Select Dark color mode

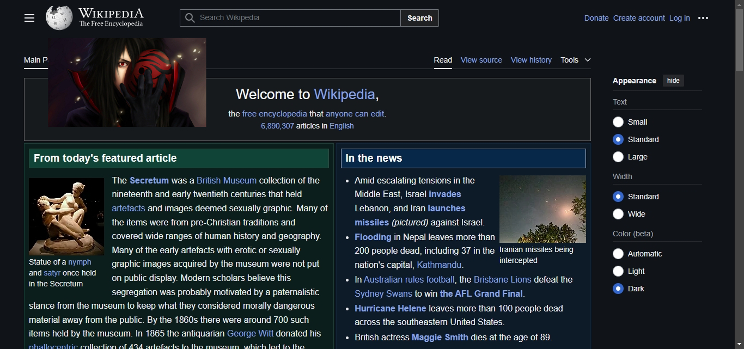pos(618,289)
